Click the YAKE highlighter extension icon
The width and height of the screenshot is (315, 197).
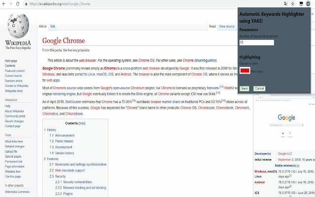tap(308, 4)
